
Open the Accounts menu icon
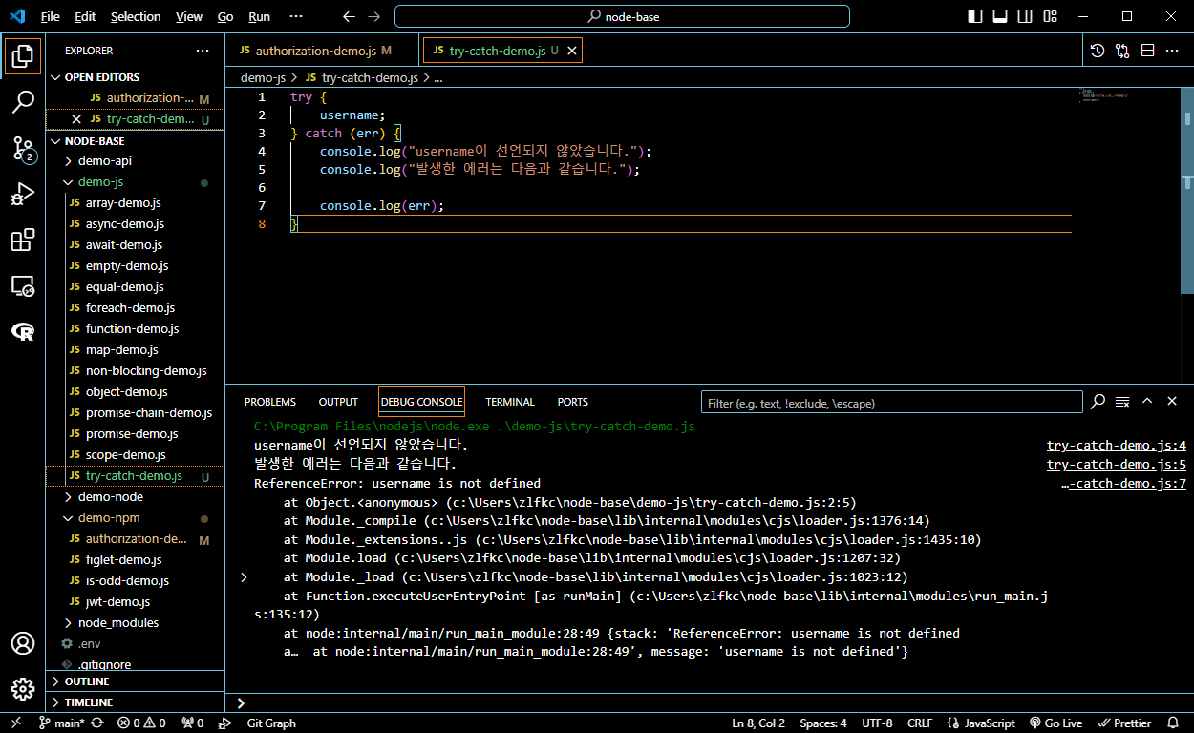pos(23,643)
